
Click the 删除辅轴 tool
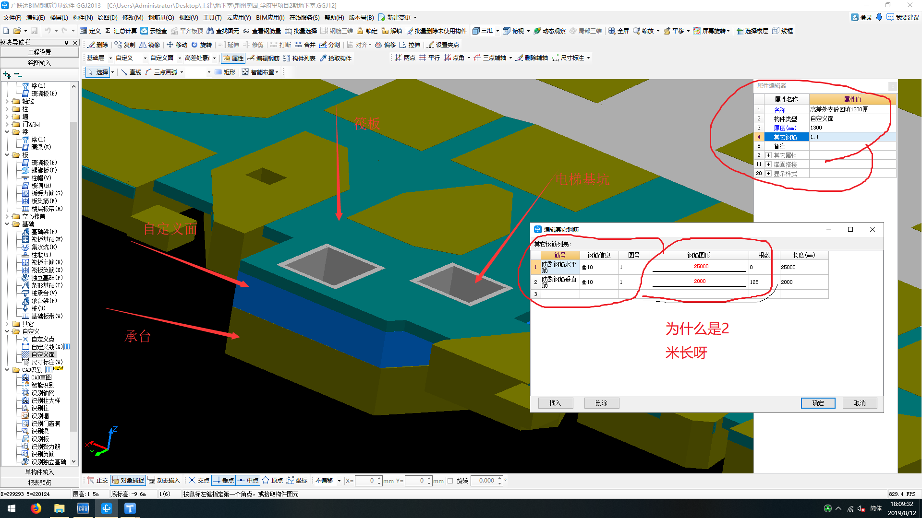click(x=532, y=58)
